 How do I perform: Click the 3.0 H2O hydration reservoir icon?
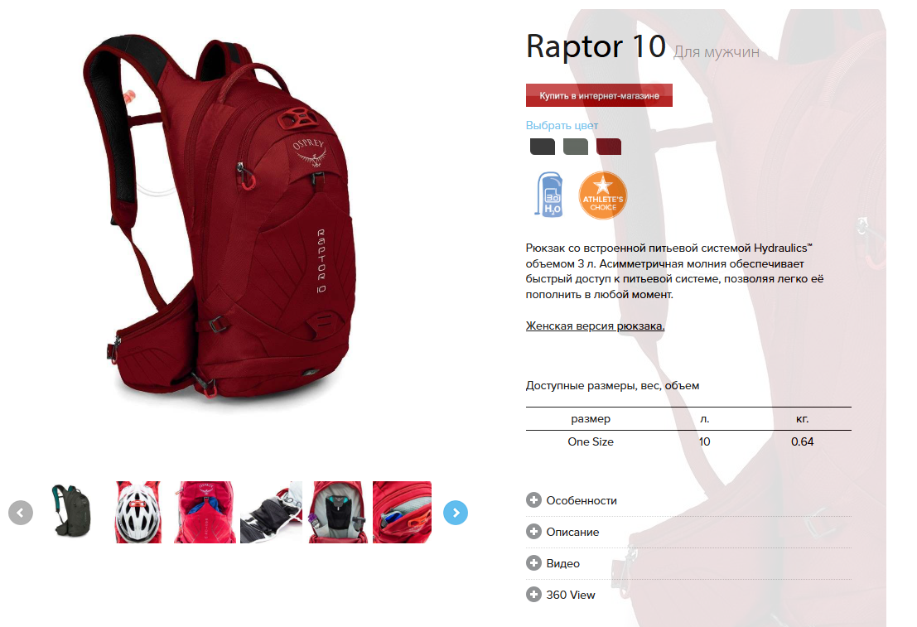click(x=549, y=195)
